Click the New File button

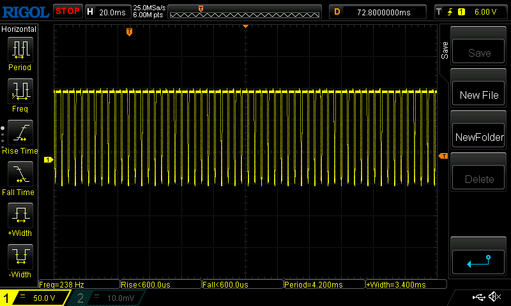[x=478, y=94]
